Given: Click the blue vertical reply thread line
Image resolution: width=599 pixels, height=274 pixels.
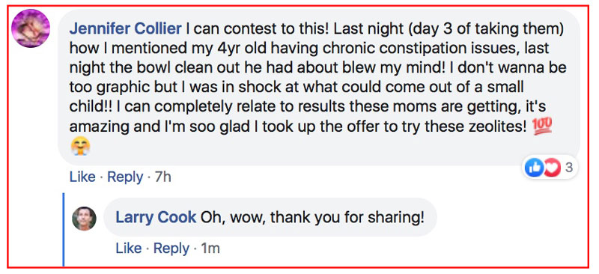Looking at the screenshot, I should coord(64,229).
